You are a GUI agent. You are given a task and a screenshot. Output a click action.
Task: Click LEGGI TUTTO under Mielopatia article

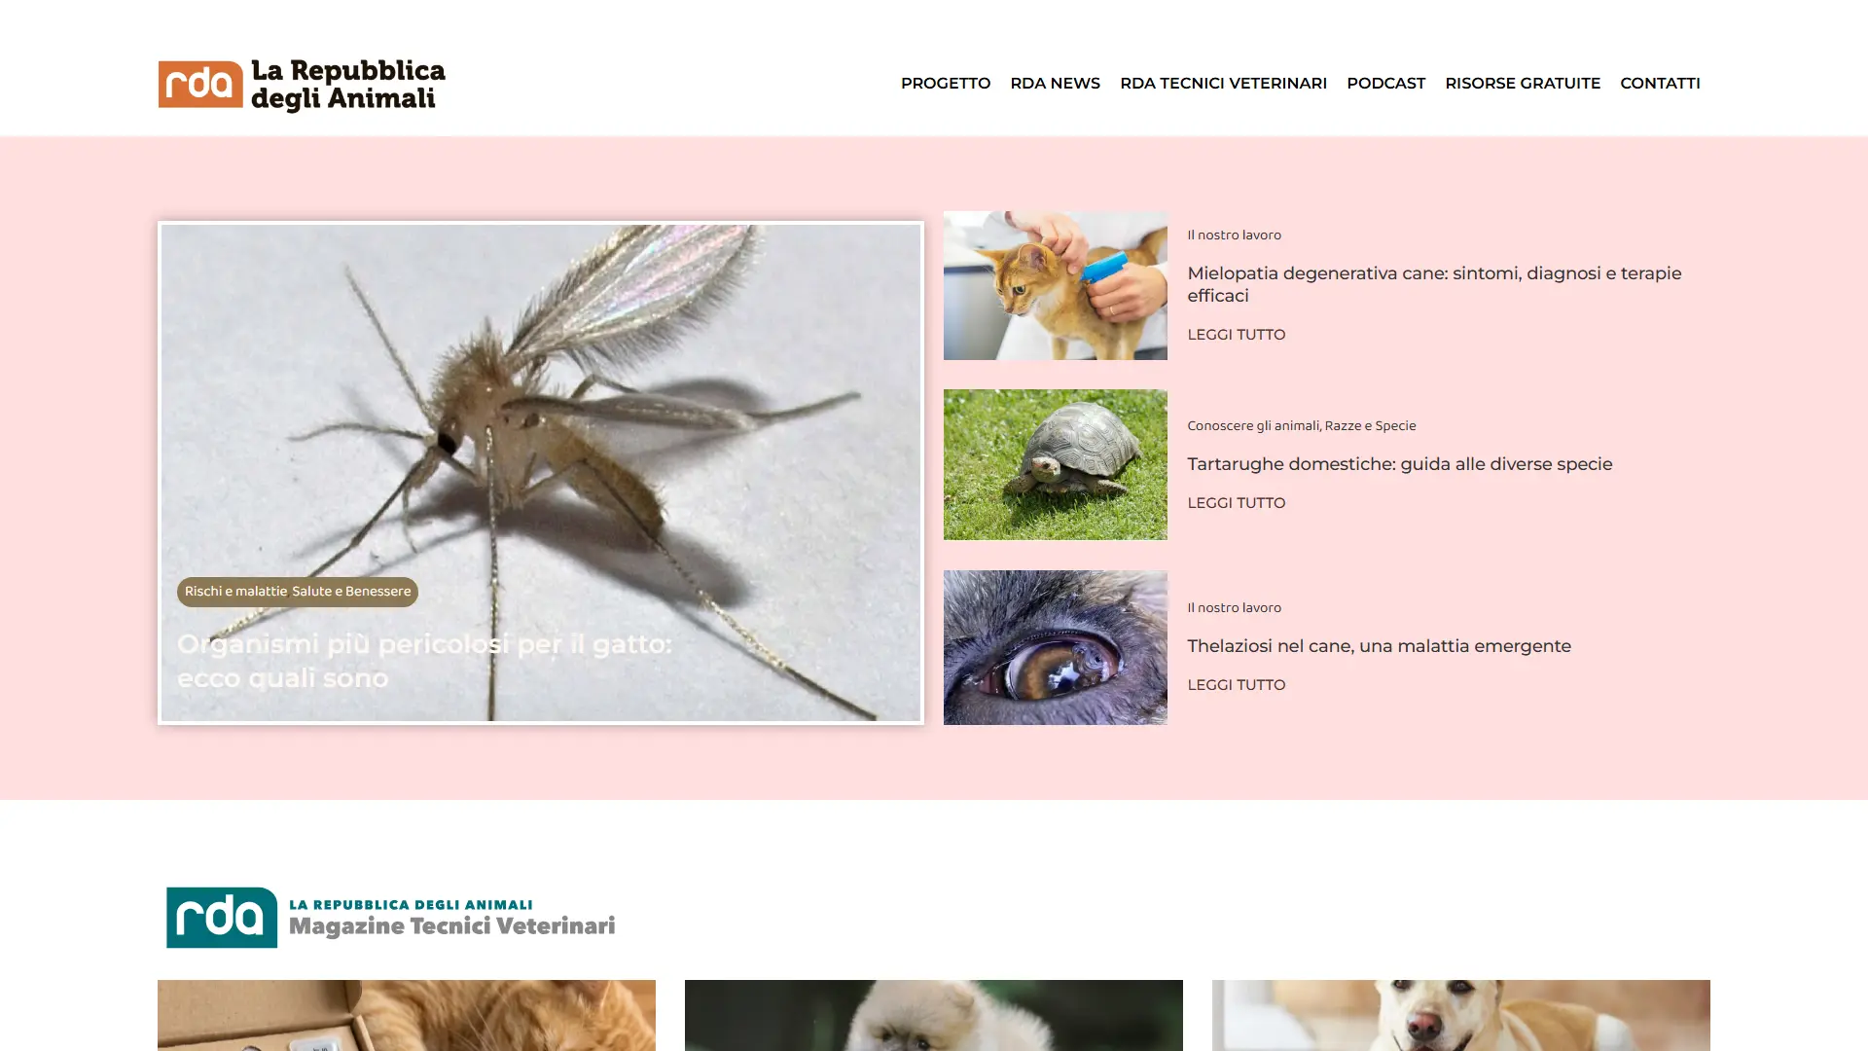[x=1236, y=335]
